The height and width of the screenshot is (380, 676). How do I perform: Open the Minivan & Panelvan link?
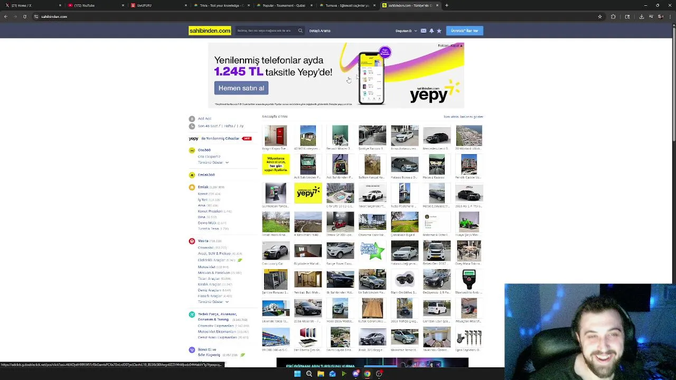(x=214, y=273)
